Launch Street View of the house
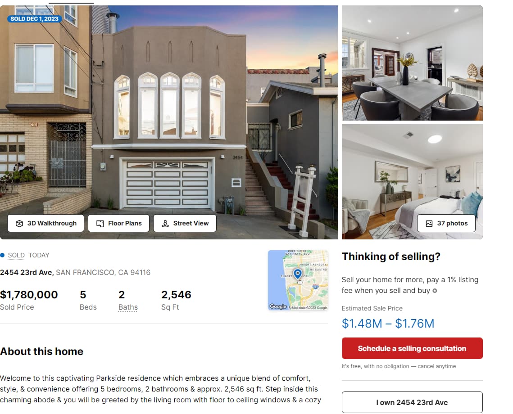This screenshot has height=414, width=513. [185, 223]
